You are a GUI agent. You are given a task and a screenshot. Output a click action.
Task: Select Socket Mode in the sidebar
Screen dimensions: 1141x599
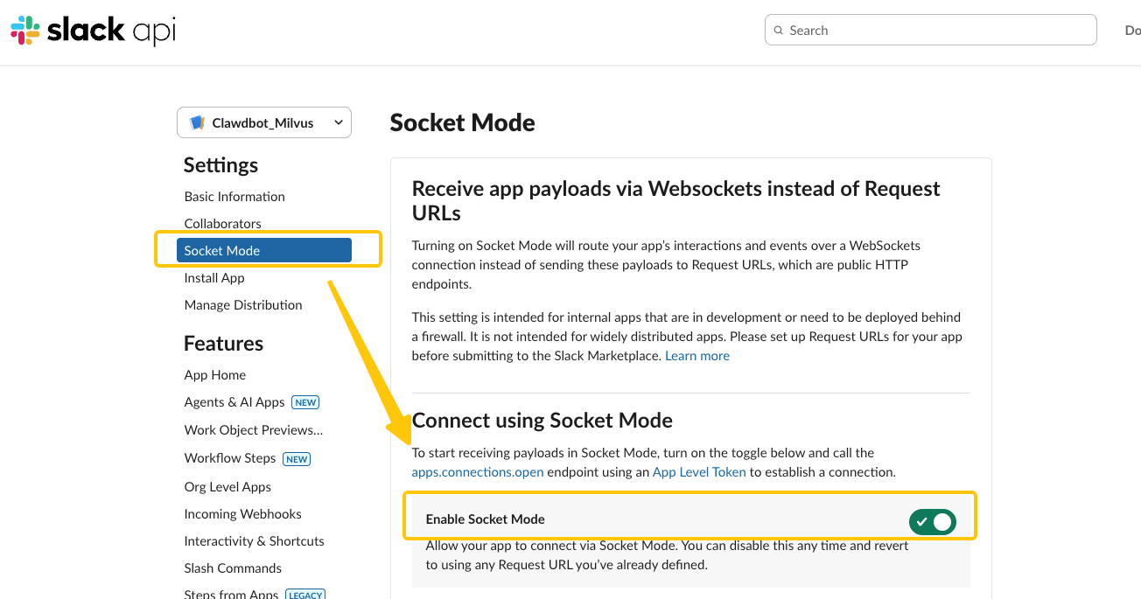222,251
